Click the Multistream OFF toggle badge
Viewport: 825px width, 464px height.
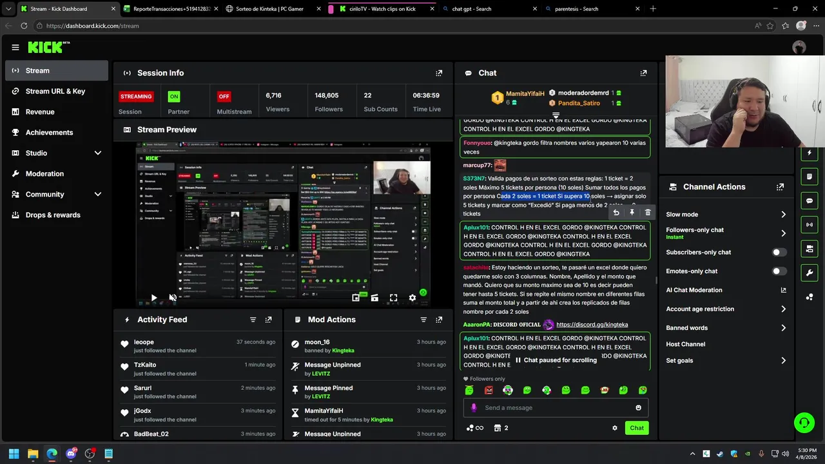coord(224,97)
